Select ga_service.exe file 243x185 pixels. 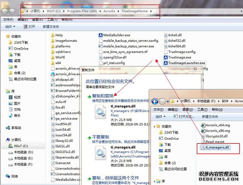pos(64,119)
